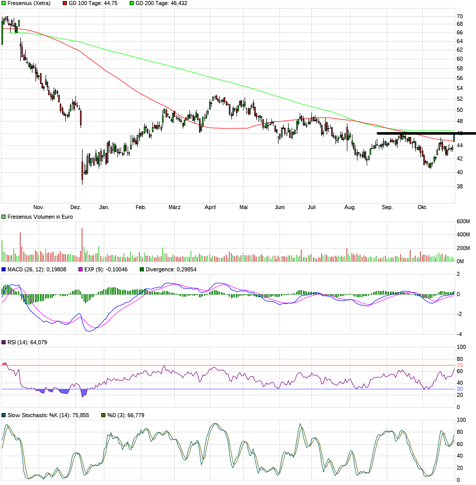Click the 'Nov.' month label on the axis

tap(38, 207)
